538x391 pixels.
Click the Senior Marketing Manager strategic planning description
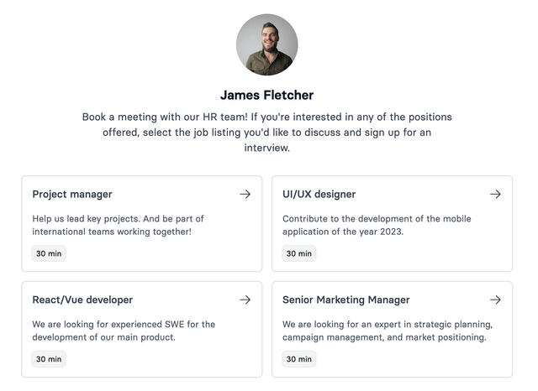(387, 331)
